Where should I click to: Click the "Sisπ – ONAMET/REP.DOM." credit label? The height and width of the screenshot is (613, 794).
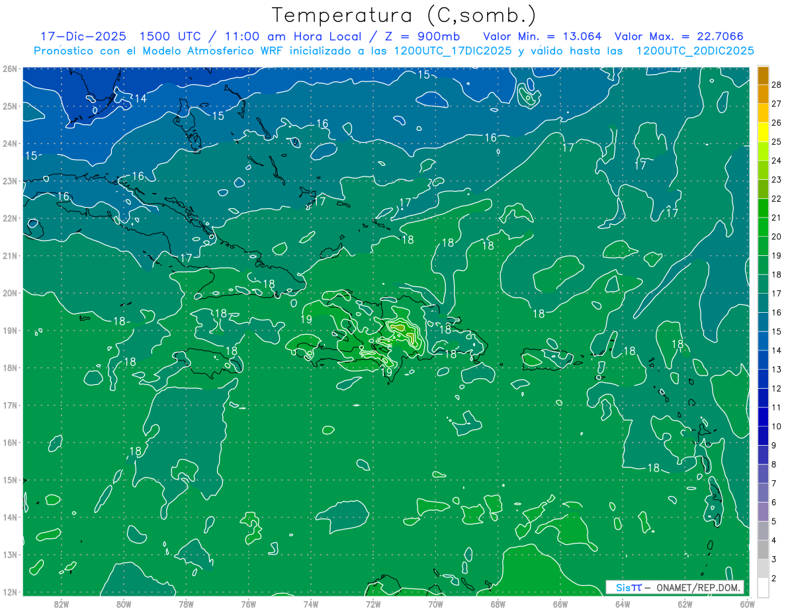click(676, 587)
